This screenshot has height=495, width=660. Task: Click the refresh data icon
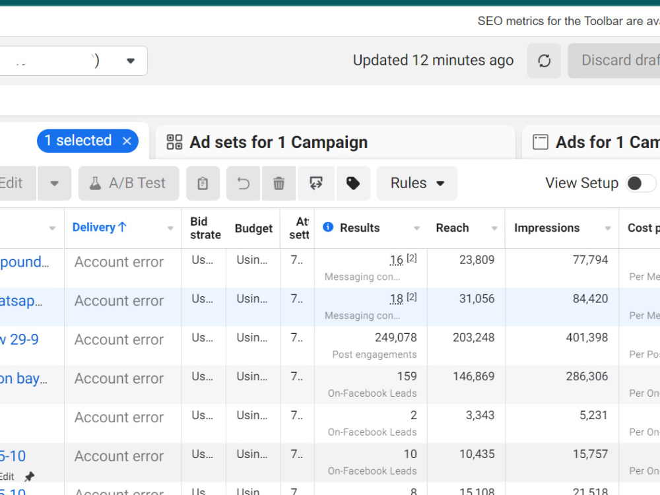coord(544,61)
